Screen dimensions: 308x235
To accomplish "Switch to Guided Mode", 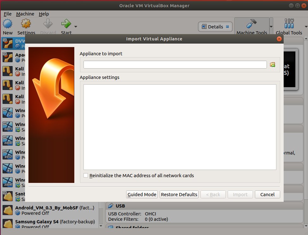I will [142, 194].
